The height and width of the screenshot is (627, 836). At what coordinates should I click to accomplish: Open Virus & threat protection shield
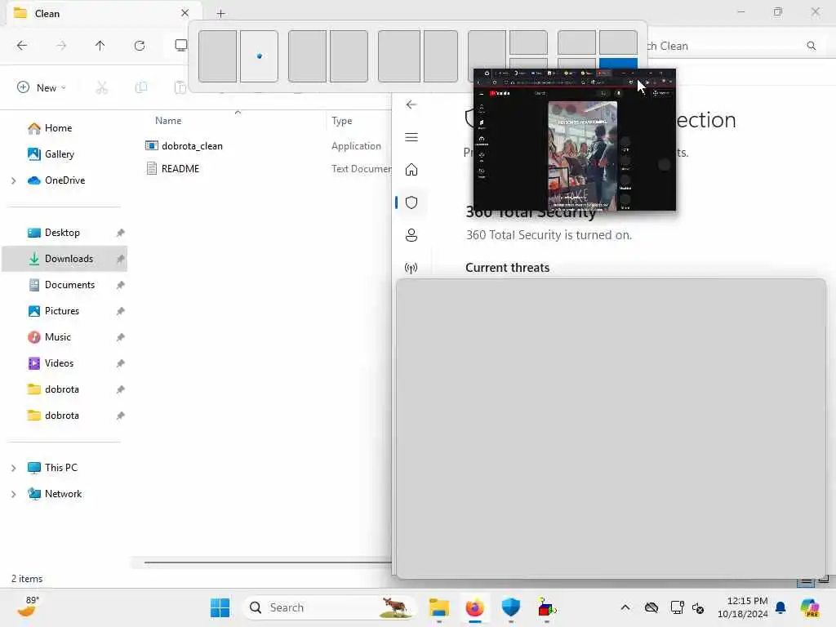(411, 202)
